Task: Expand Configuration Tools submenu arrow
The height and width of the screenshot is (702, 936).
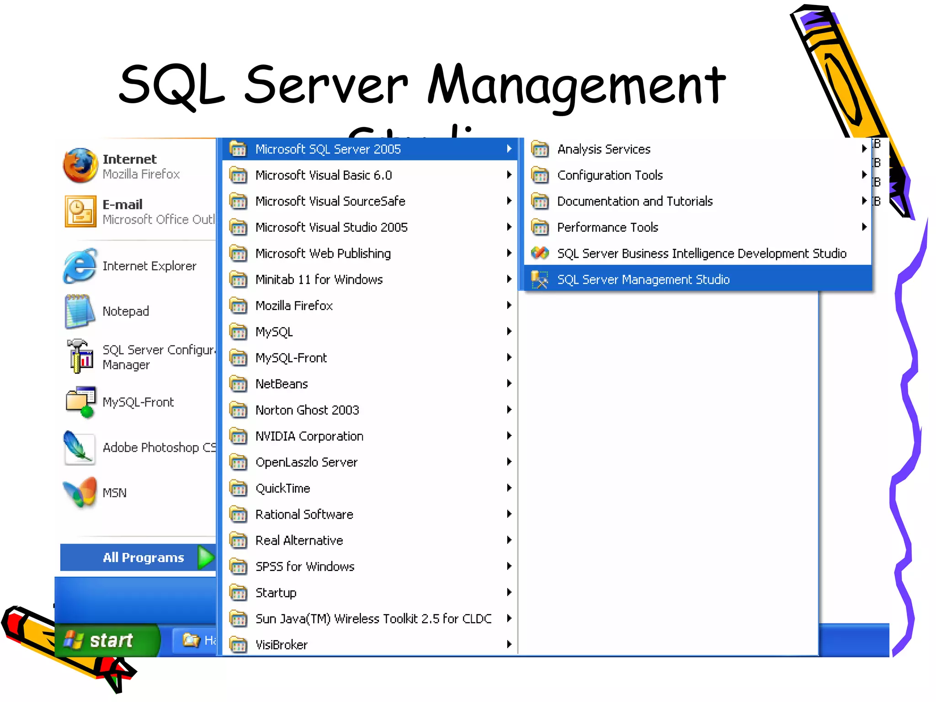Action: [x=864, y=175]
